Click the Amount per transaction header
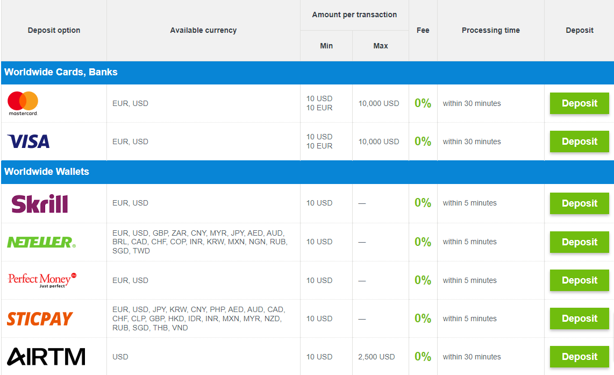Screen dimensions: 614x375 354,15
